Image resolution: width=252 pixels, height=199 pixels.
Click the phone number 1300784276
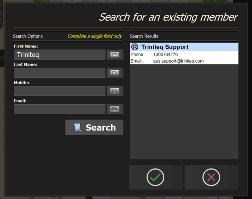coord(165,55)
